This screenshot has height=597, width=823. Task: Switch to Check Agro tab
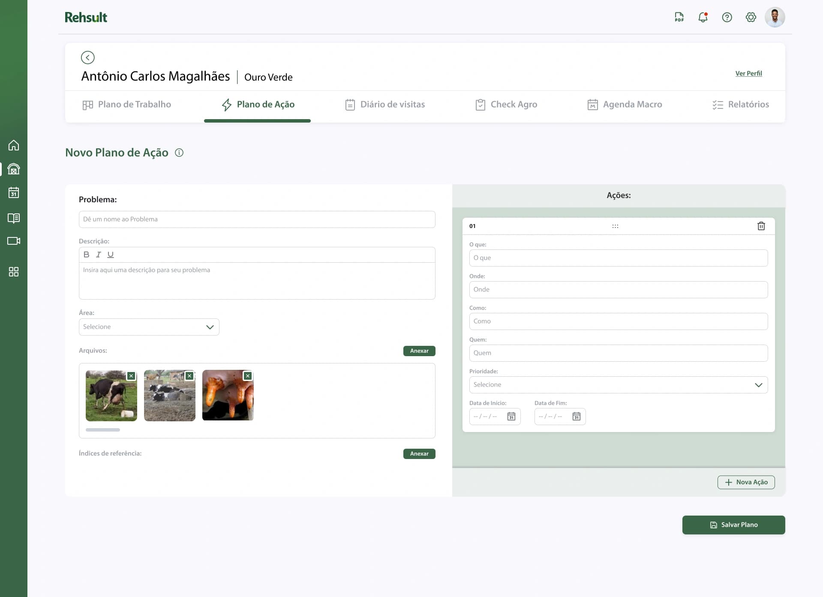[506, 105]
